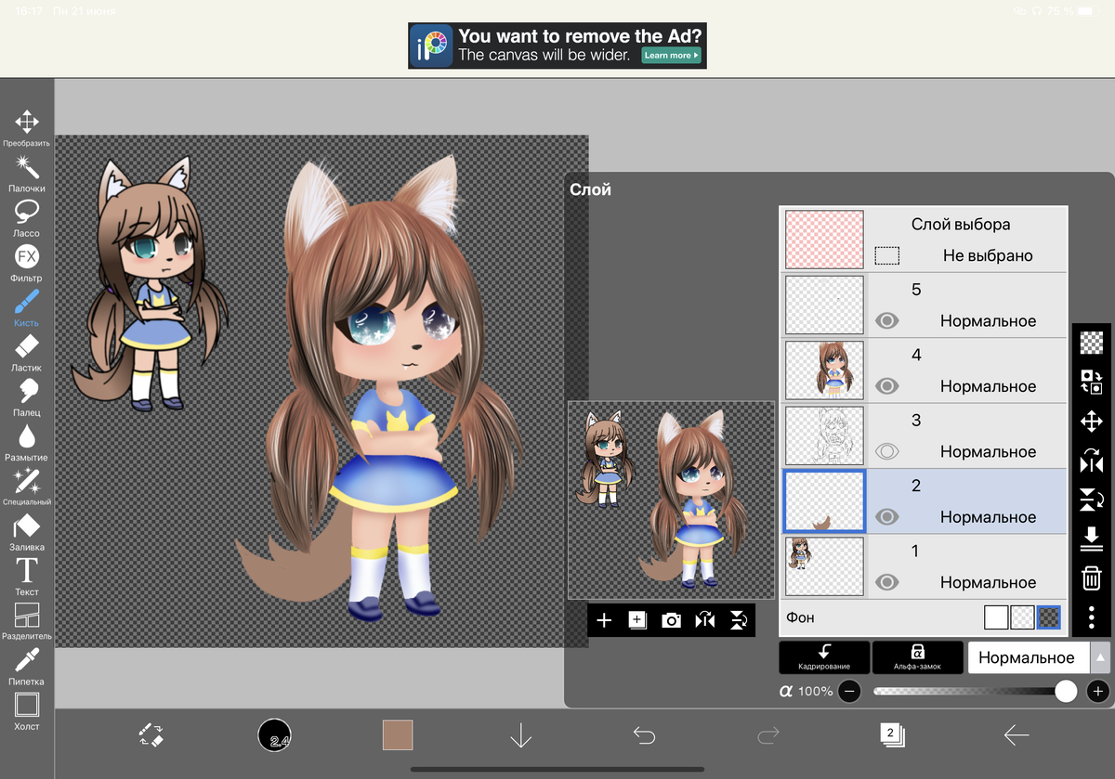The width and height of the screenshot is (1115, 779).
Task: Click Learn more in the ad banner
Action: coord(671,56)
